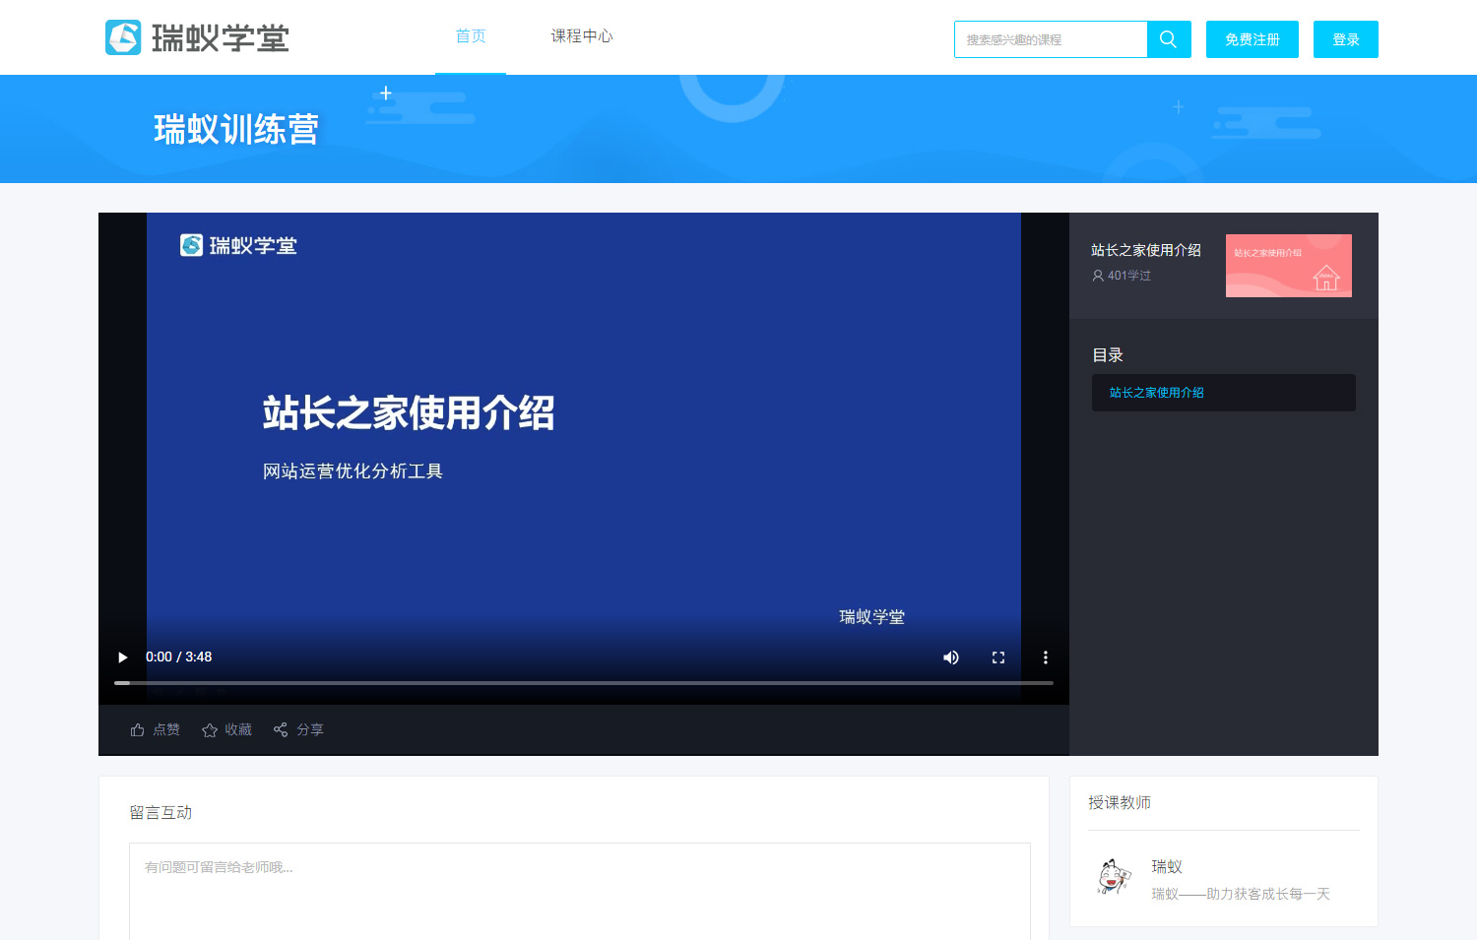Image resolution: width=1477 pixels, height=940 pixels.
Task: Click the 瑞蚁学堂 logo in header
Action: [197, 37]
